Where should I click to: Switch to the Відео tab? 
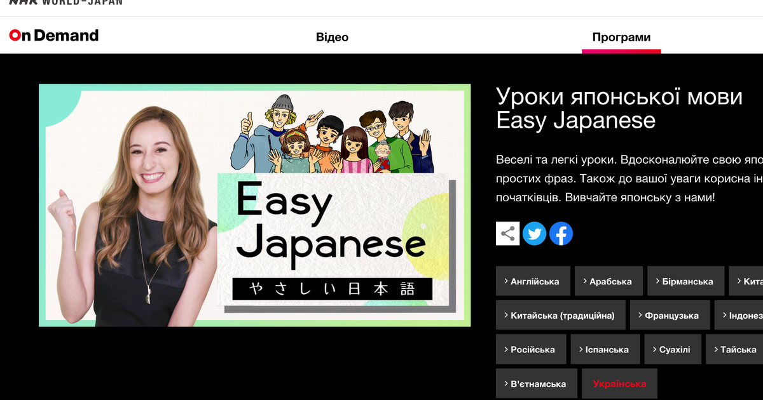point(332,37)
